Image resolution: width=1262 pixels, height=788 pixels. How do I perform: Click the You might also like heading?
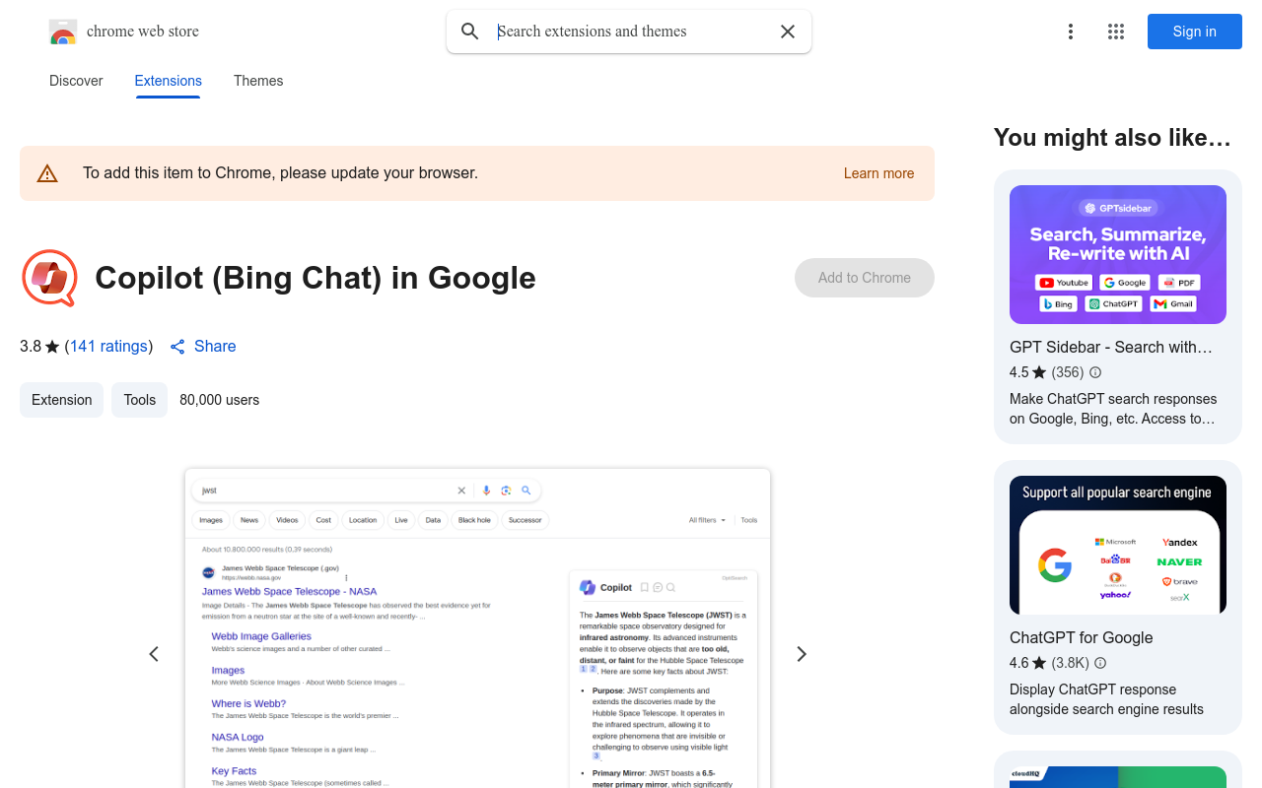(1112, 138)
